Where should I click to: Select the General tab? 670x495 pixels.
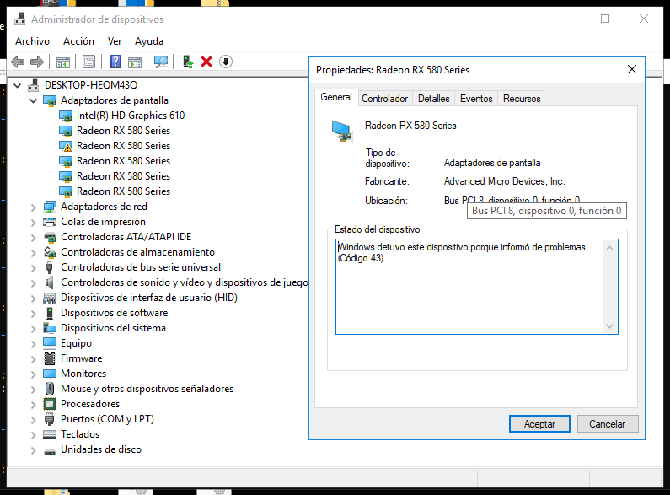pyautogui.click(x=336, y=98)
